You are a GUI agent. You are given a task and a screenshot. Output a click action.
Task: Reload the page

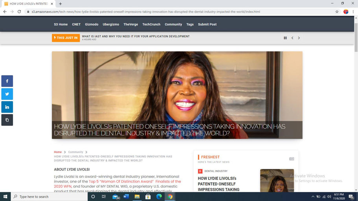(19, 12)
